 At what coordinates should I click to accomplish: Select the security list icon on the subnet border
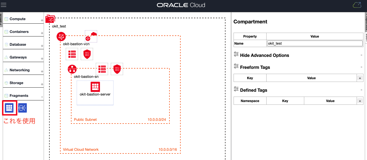(117, 69)
